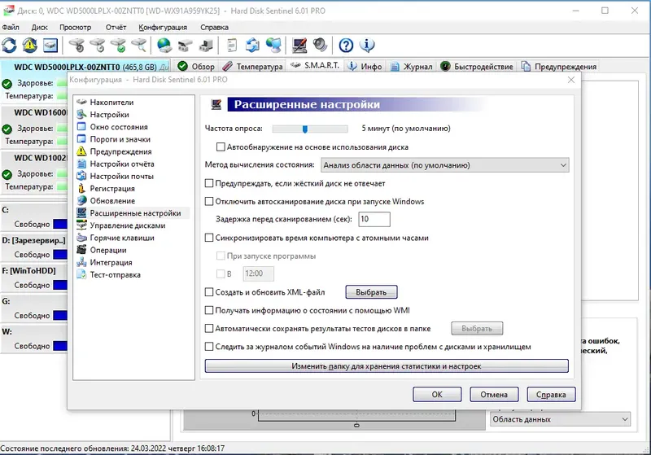Click the speaker toolbar icon
Image resolution: width=651 pixels, height=455 pixels.
point(320,46)
